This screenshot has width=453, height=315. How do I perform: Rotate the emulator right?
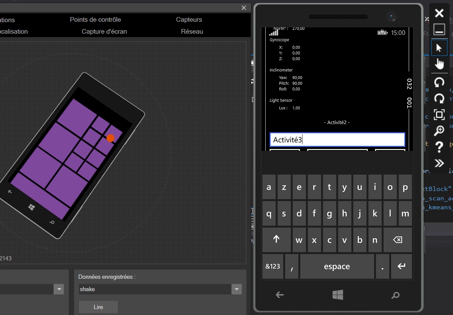pyautogui.click(x=439, y=98)
